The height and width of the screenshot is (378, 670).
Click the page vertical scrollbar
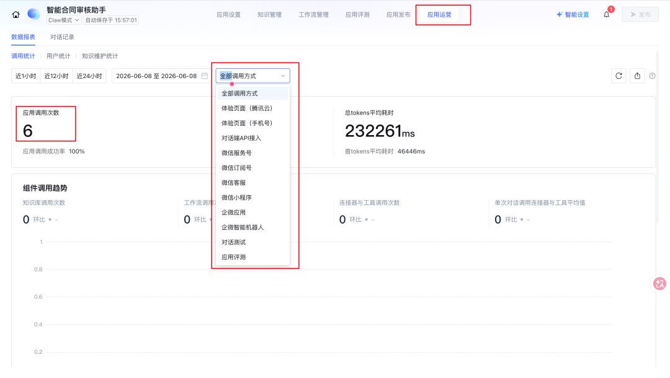[658, 136]
